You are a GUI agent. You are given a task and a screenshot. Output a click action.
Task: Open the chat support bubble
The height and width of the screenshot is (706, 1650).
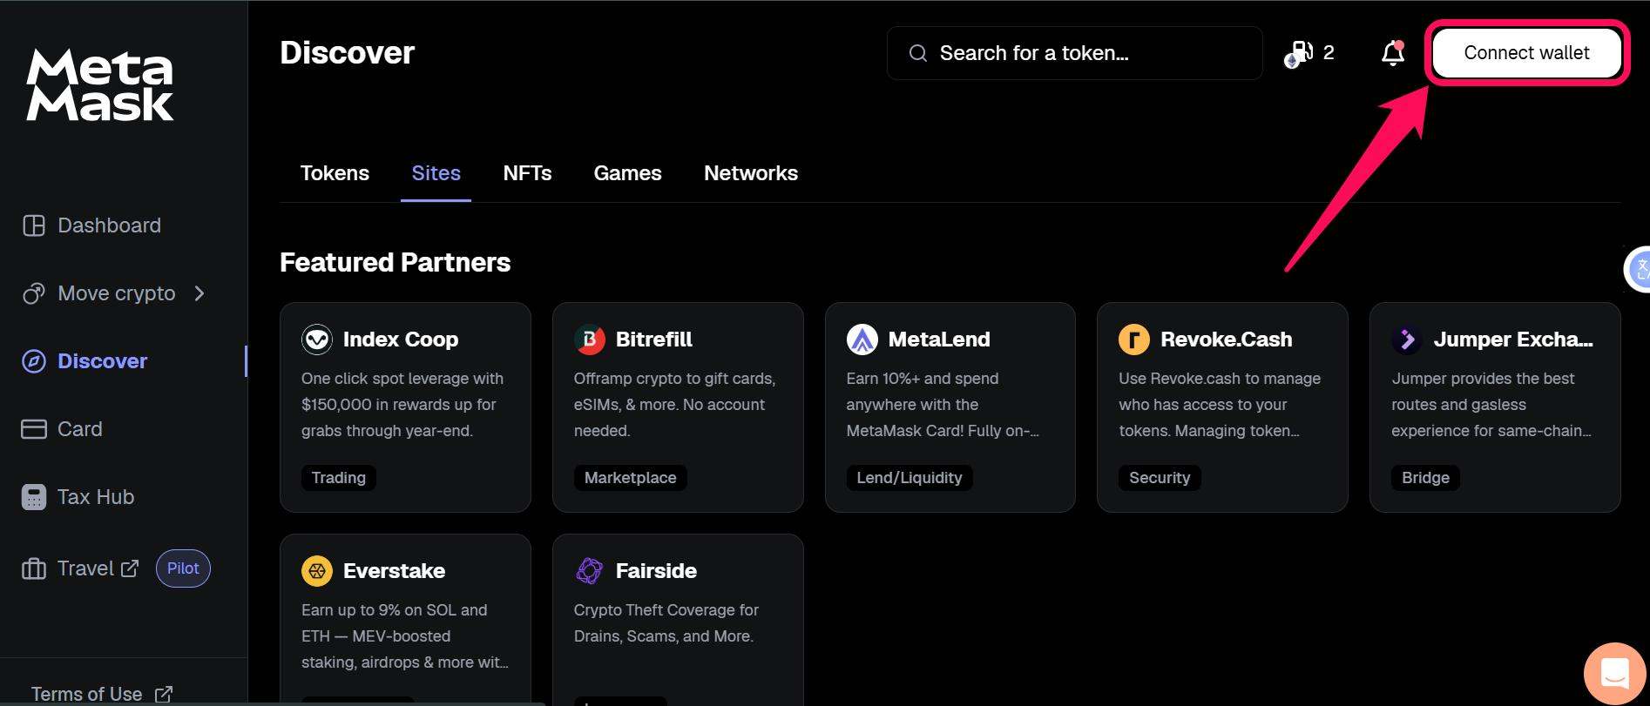point(1614,673)
